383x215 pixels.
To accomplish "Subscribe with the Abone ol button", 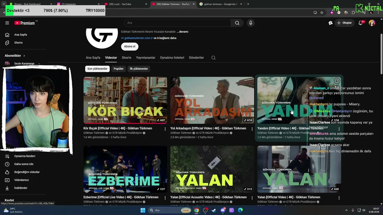I will (x=130, y=47).
